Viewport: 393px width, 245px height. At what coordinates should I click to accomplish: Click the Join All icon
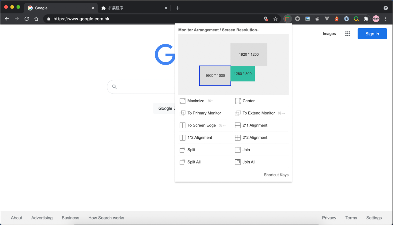point(238,162)
